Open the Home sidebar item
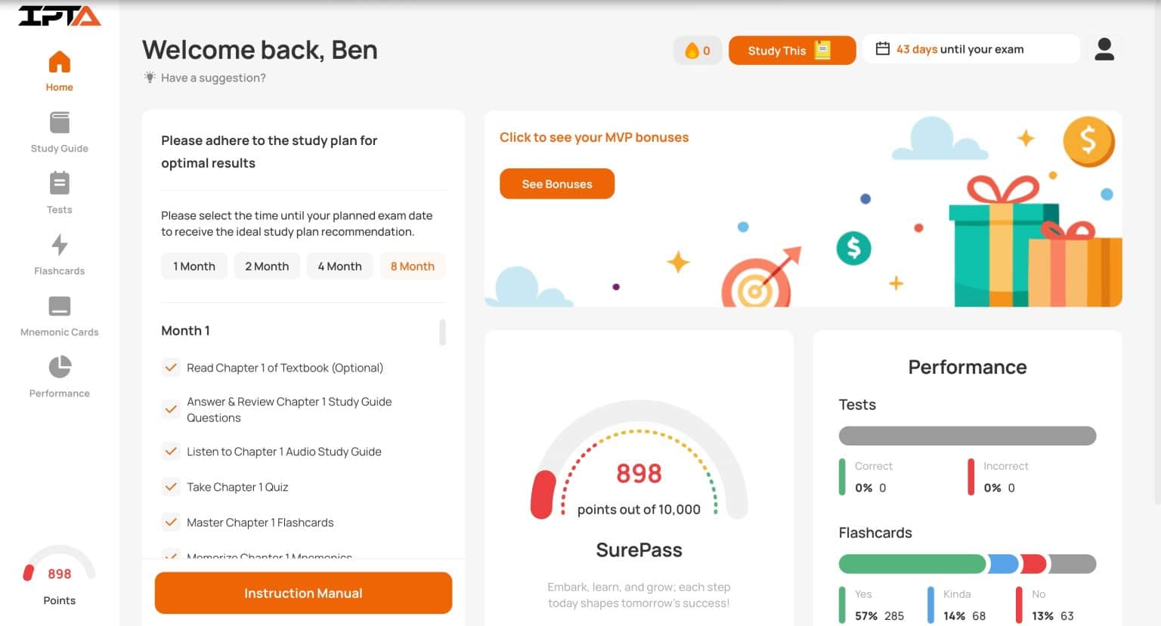 click(x=59, y=70)
